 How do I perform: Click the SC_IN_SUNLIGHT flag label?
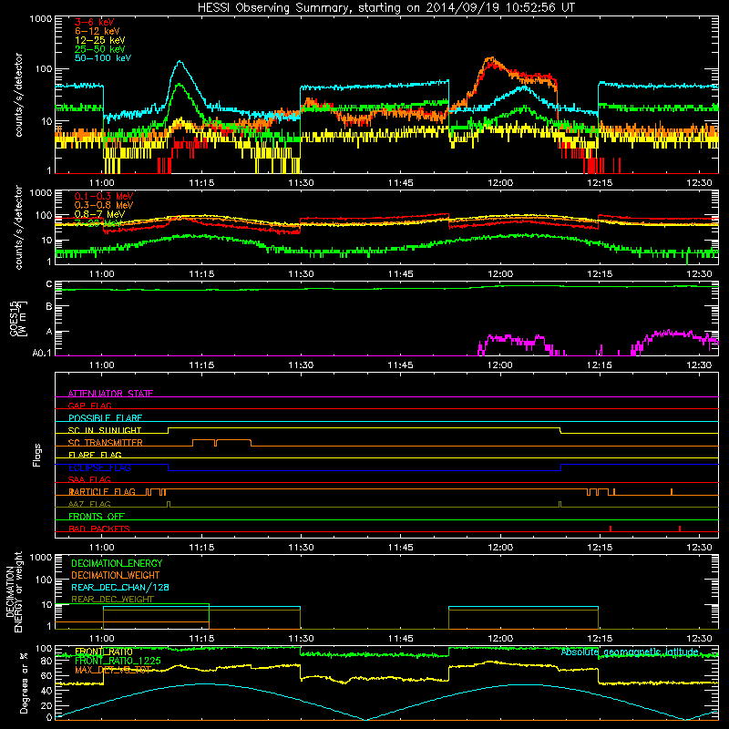(x=105, y=430)
